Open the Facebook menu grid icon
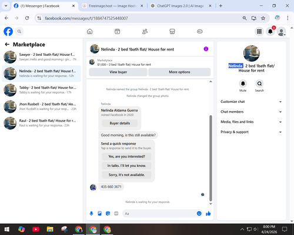Viewport: 294px width, 235px height. click(x=259, y=31)
